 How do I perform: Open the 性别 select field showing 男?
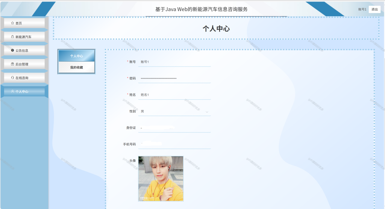click(x=174, y=112)
